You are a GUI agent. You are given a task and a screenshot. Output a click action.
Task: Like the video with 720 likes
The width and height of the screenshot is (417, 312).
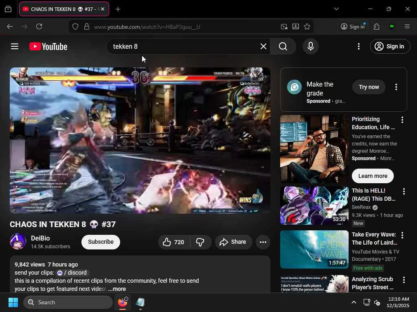(174, 242)
